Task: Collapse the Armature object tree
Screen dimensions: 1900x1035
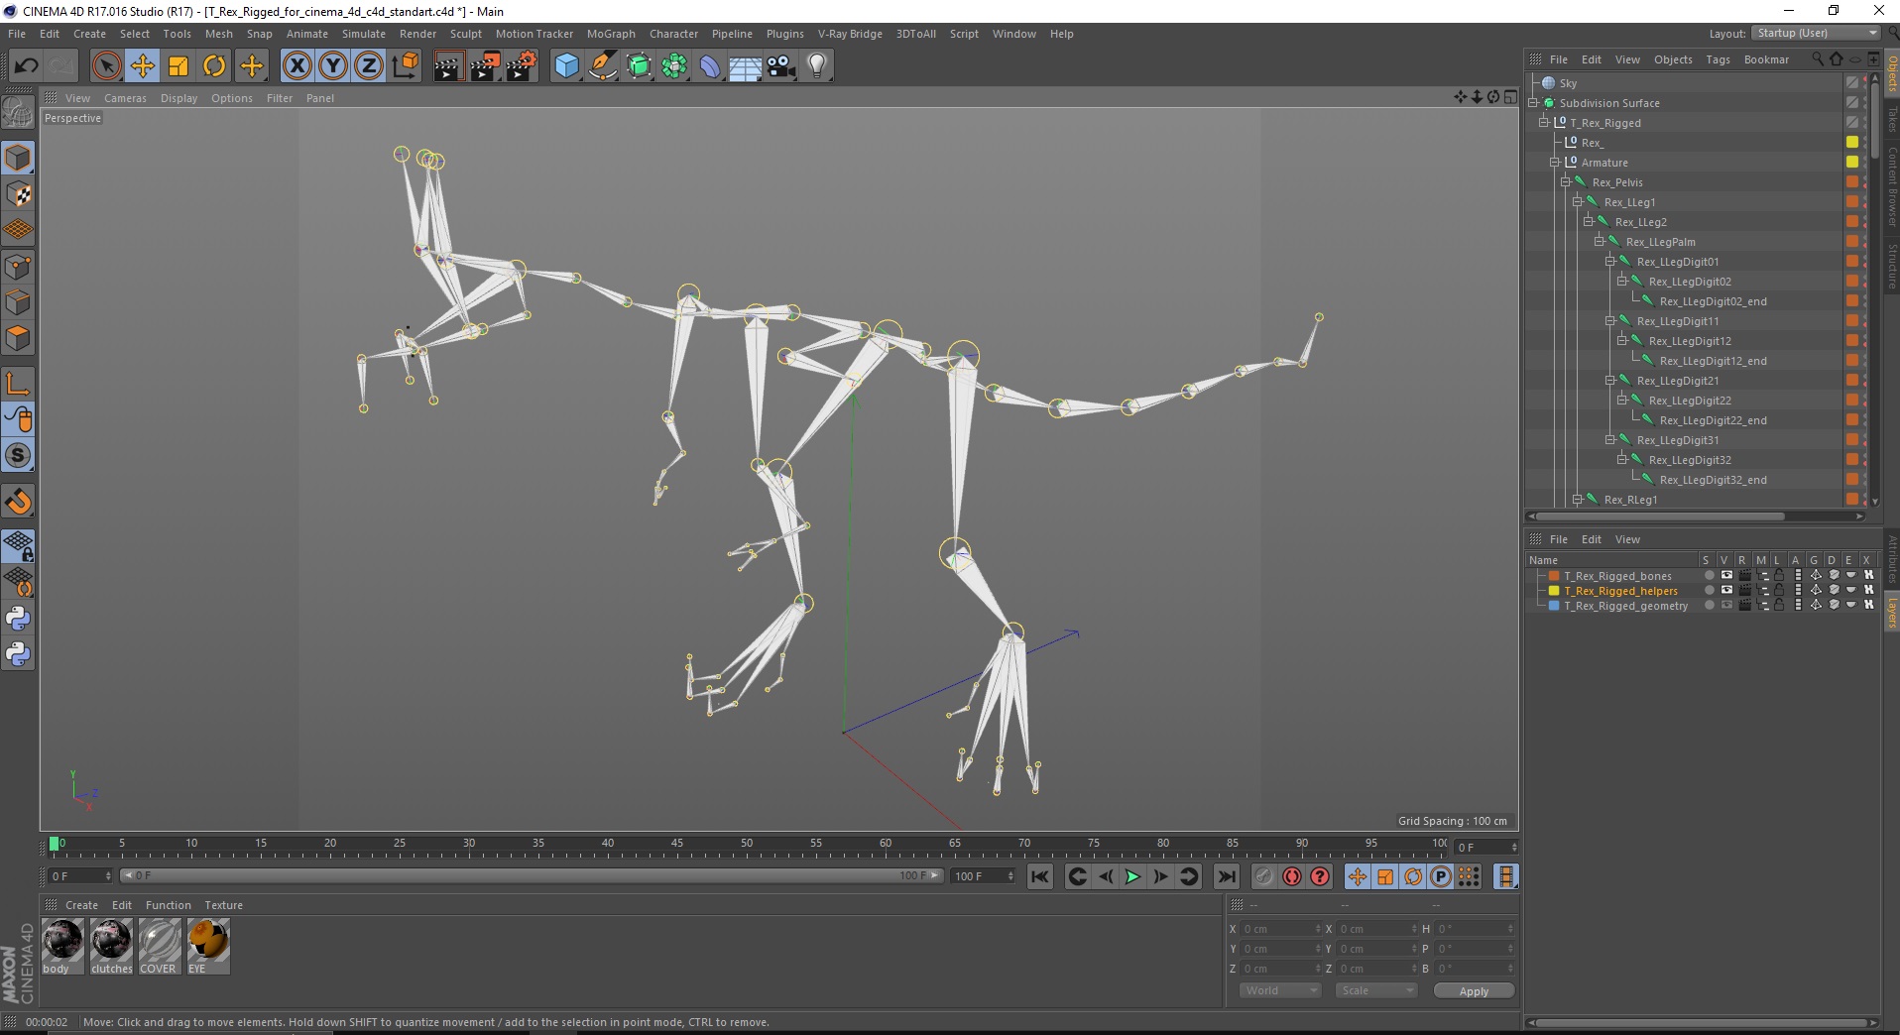Action: (x=1555, y=163)
